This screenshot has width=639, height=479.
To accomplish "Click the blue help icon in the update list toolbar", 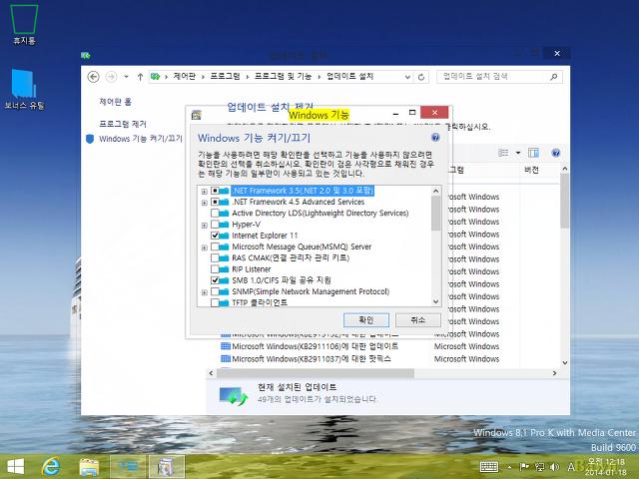I will (556, 153).
